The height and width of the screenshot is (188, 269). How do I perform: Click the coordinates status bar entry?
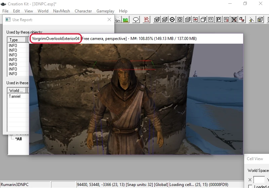click(x=122, y=185)
